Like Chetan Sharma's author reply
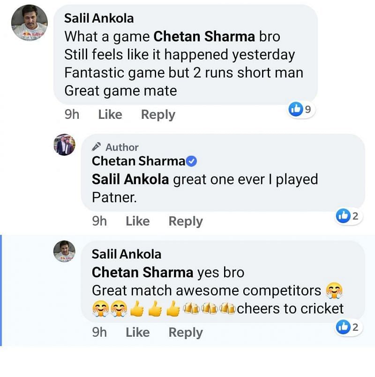The height and width of the screenshot is (377, 375). [x=137, y=221]
